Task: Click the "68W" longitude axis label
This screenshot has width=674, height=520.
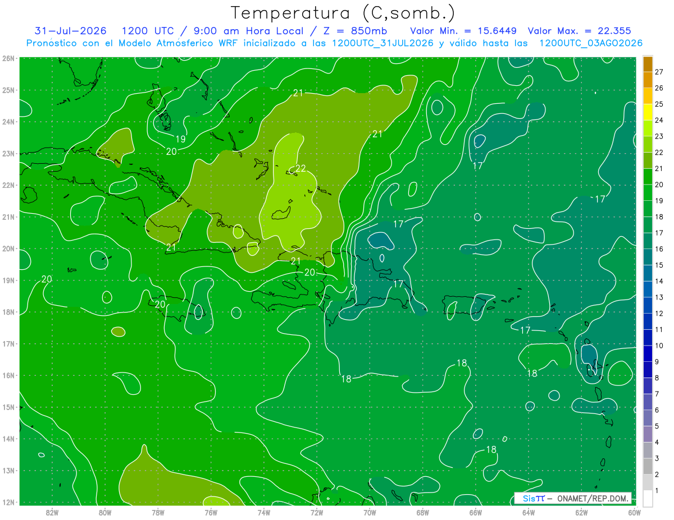Action: click(x=423, y=512)
